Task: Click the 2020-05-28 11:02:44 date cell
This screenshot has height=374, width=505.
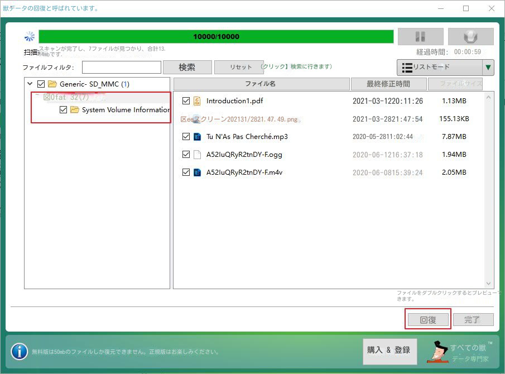Action: click(383, 137)
